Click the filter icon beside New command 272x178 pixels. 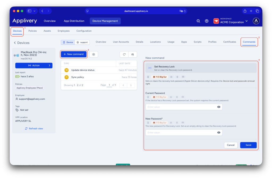tap(93, 54)
